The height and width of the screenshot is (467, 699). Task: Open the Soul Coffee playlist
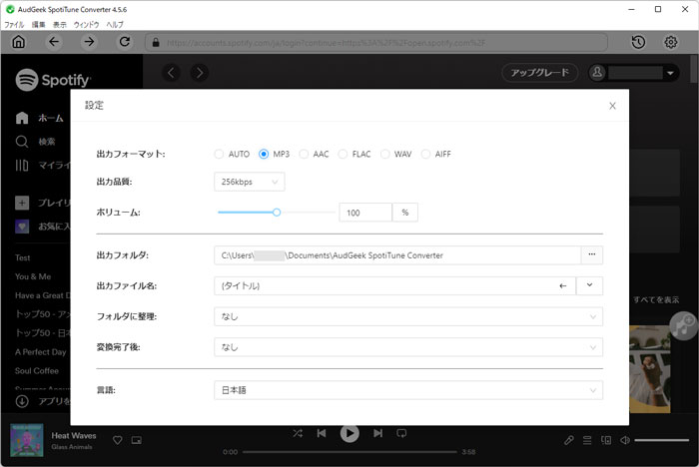[x=37, y=371]
